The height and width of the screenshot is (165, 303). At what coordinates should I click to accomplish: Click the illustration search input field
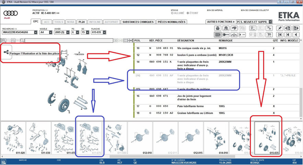coord(69,41)
